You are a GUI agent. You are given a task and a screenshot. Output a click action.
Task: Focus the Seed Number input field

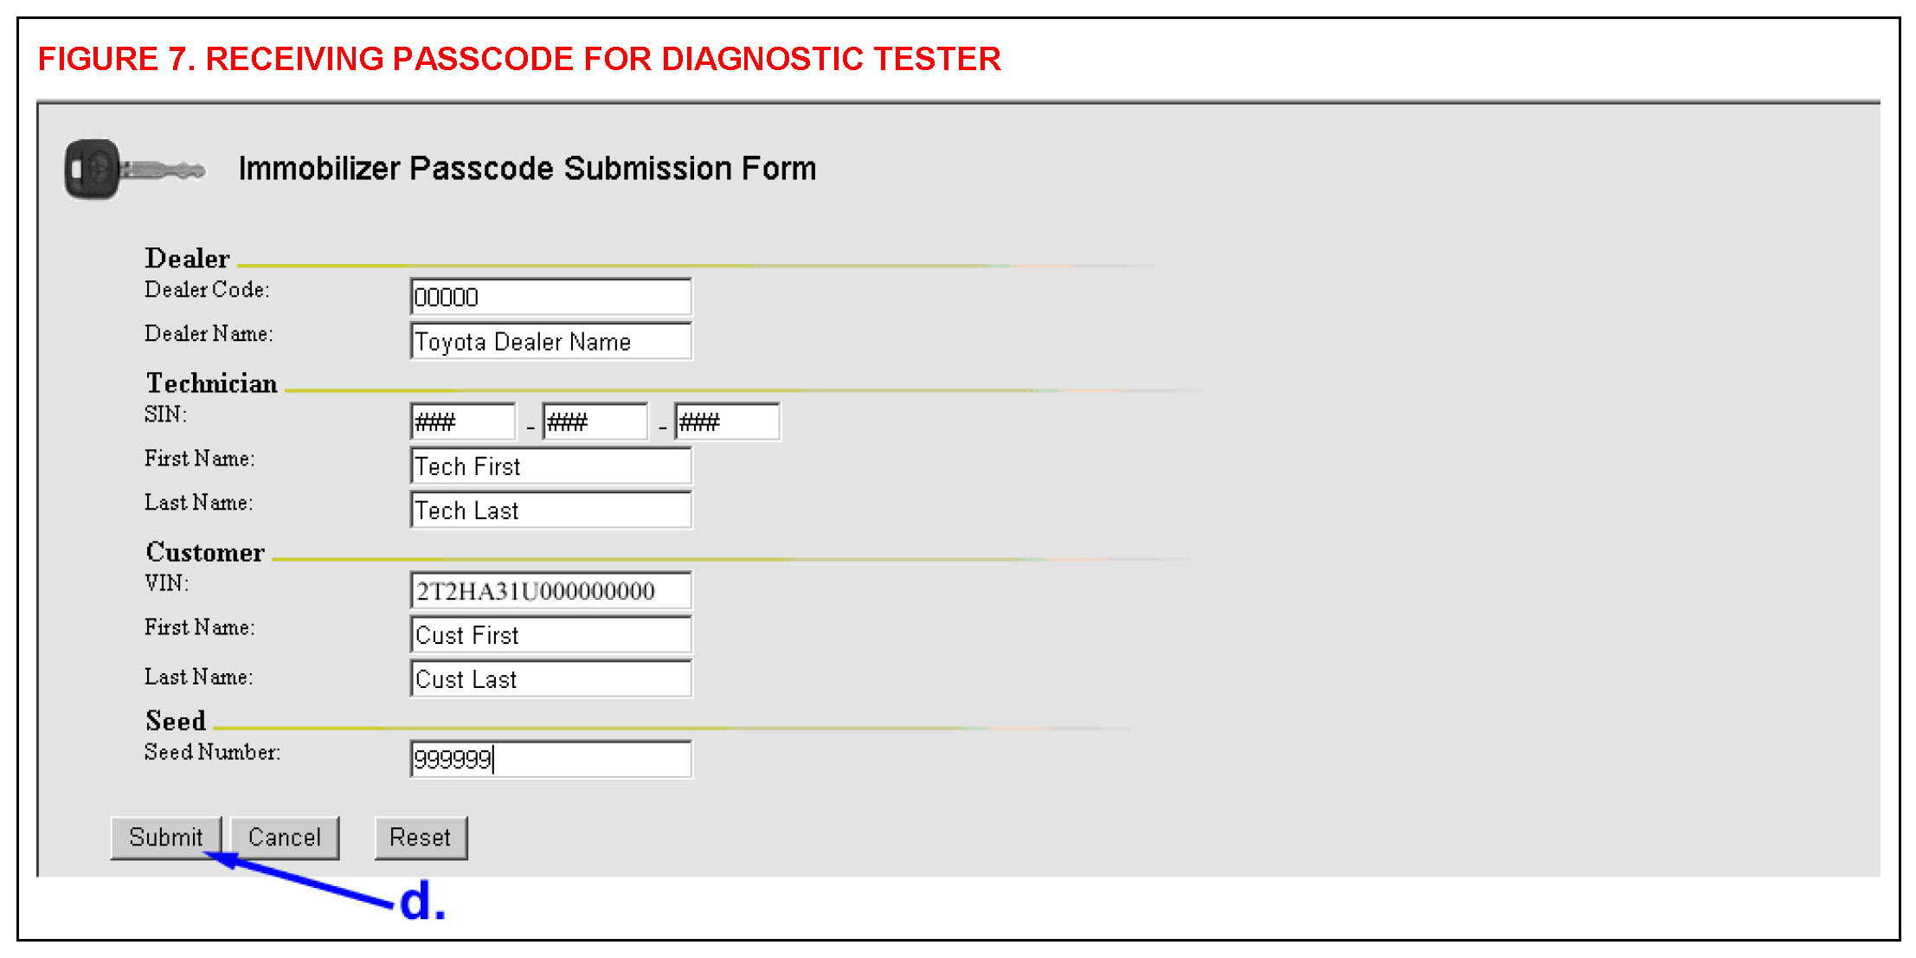(550, 760)
